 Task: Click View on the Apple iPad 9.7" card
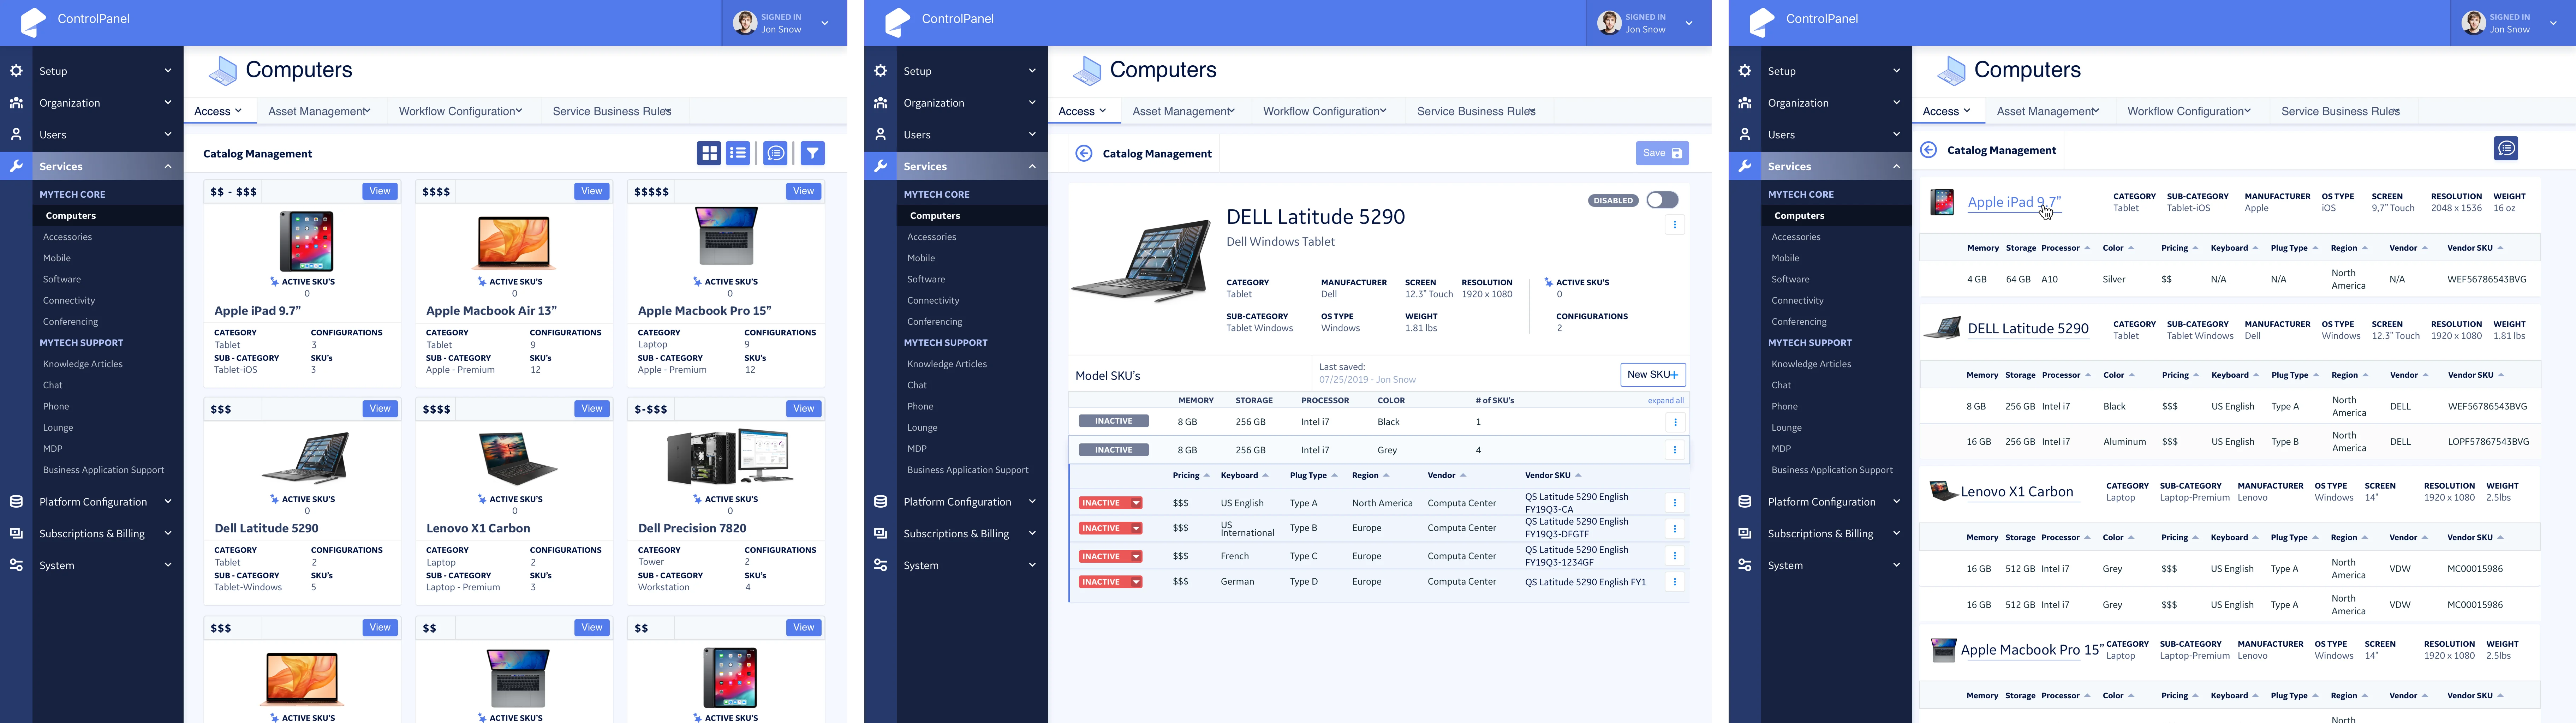tap(380, 191)
